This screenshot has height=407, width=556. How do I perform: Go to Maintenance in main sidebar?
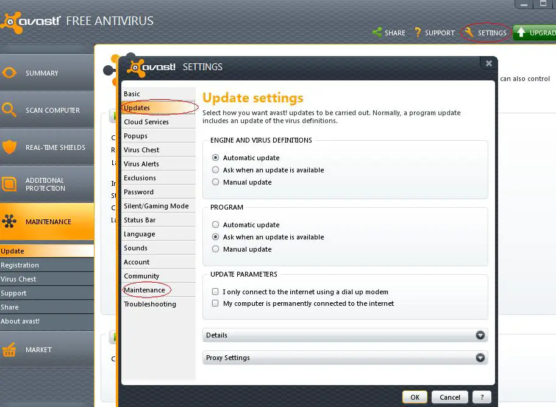[47, 222]
